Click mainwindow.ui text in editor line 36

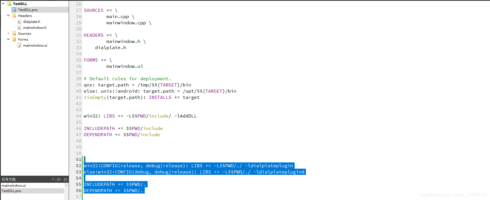click(x=125, y=66)
